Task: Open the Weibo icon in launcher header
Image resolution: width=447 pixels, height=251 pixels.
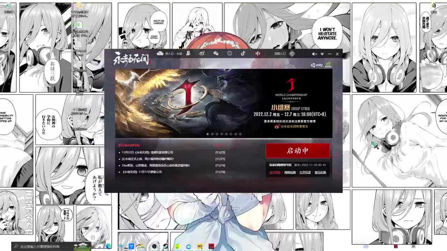Action: pos(202,53)
